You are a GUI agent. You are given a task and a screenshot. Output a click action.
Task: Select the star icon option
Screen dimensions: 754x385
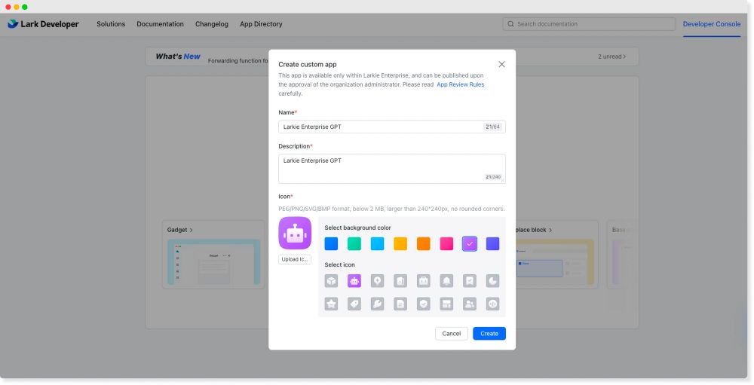[x=331, y=304]
